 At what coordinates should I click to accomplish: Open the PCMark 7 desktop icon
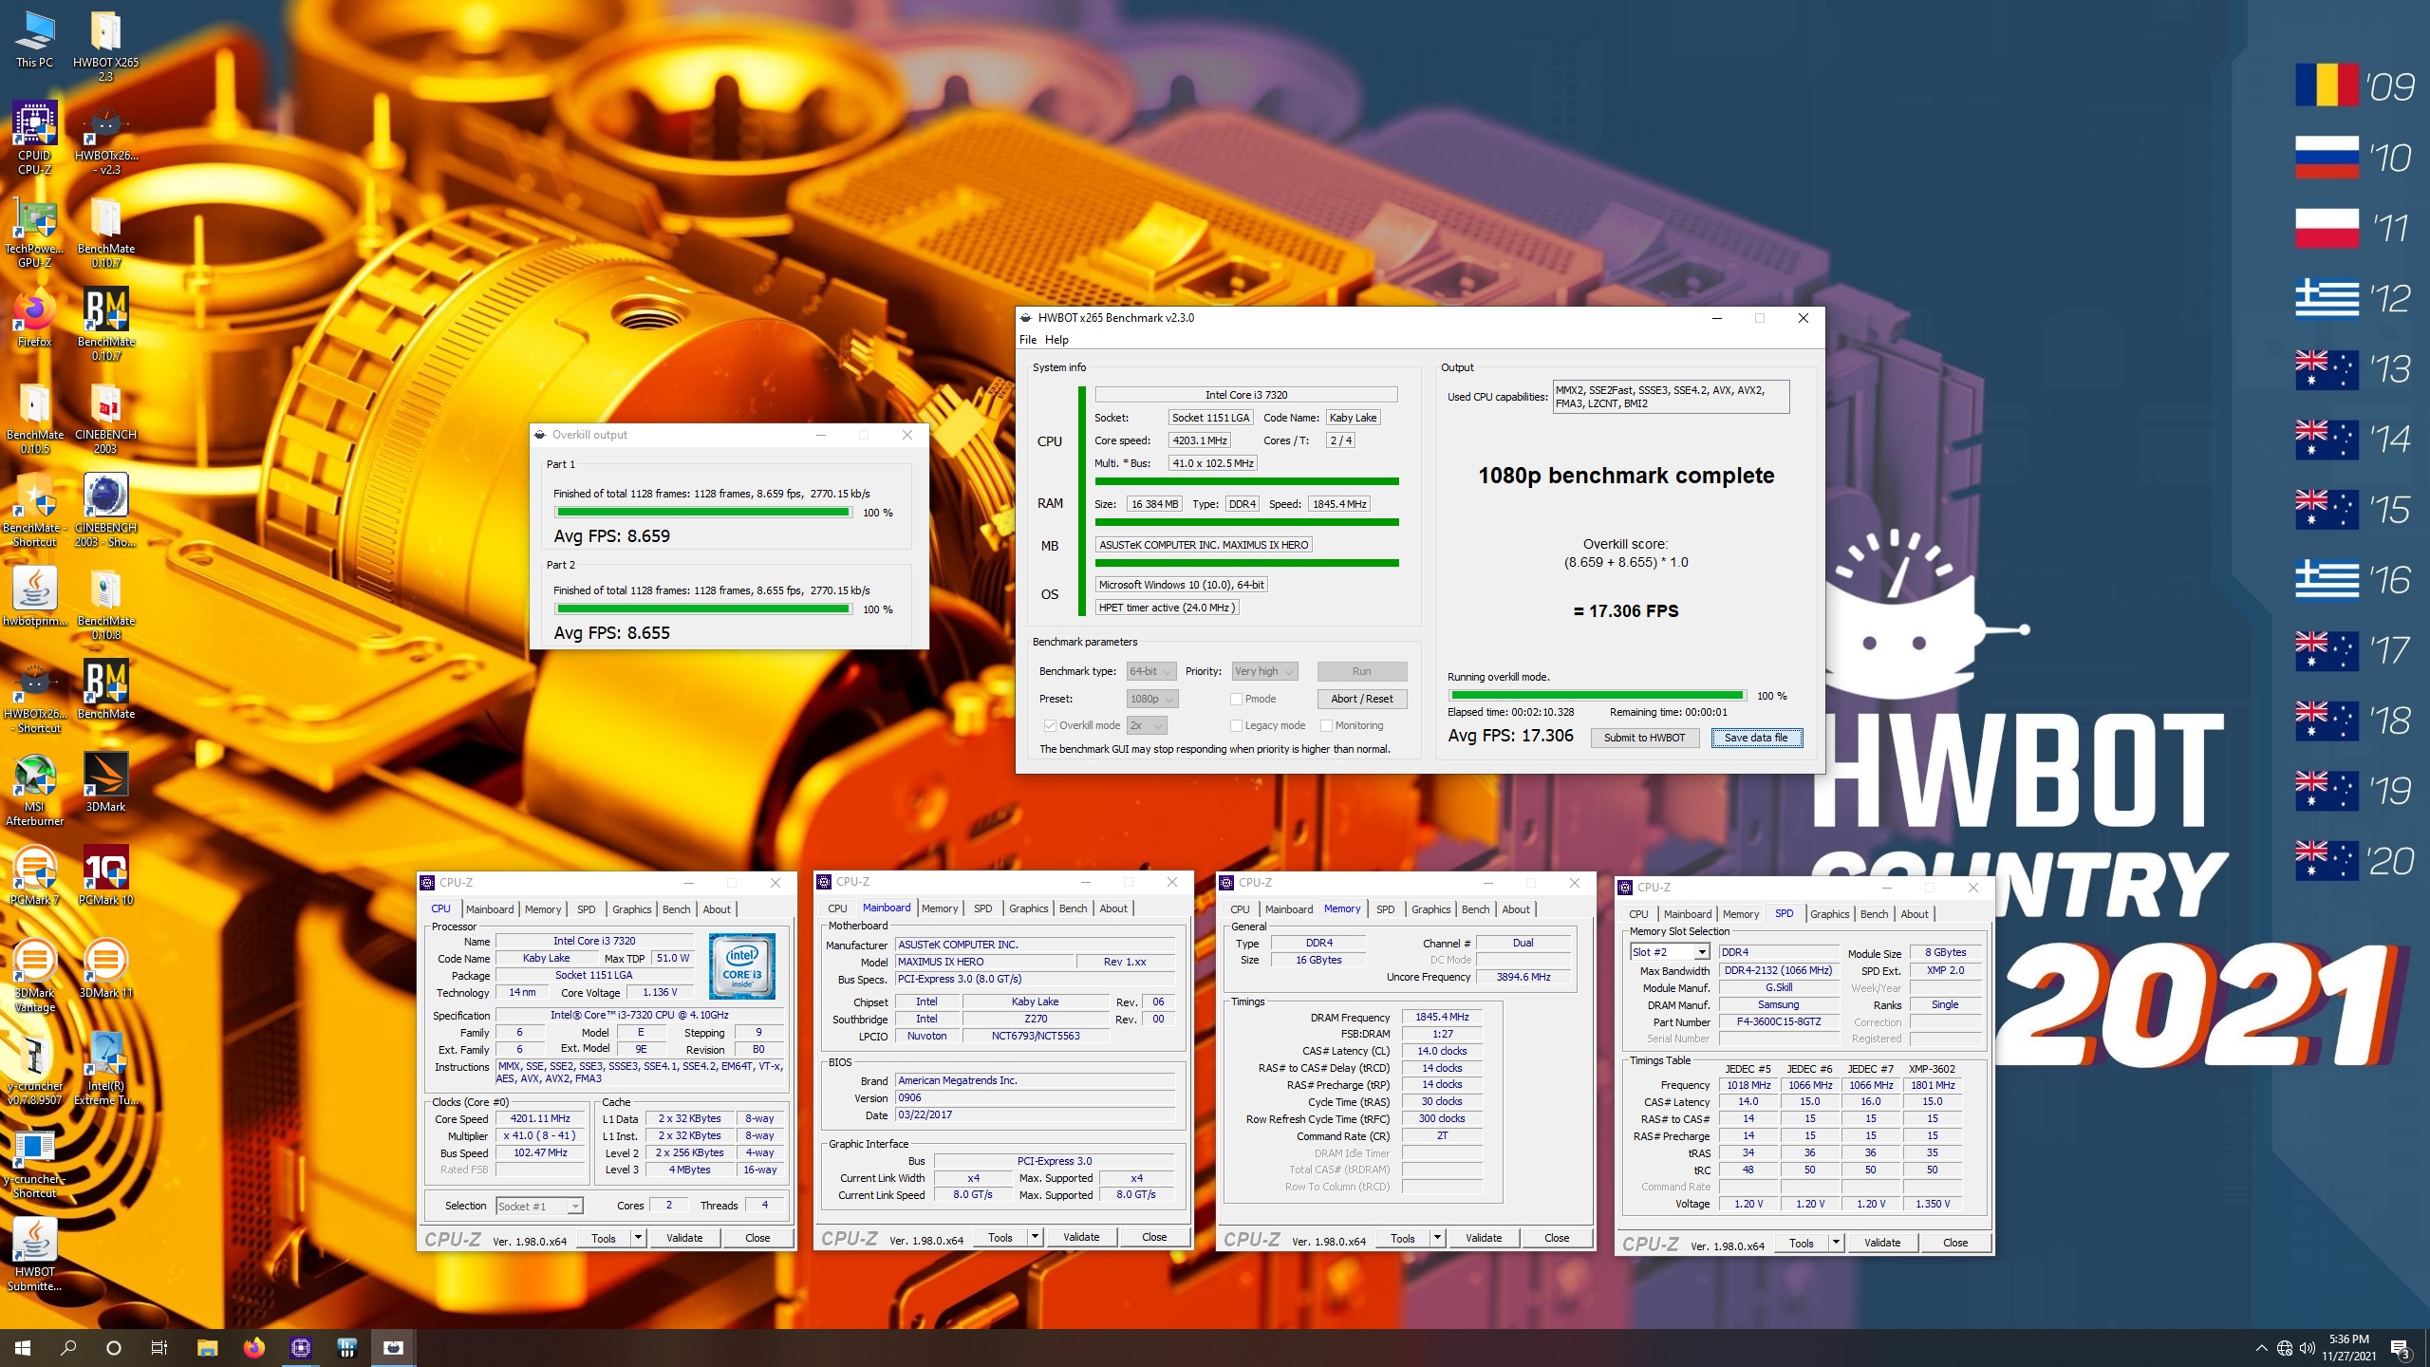35,874
